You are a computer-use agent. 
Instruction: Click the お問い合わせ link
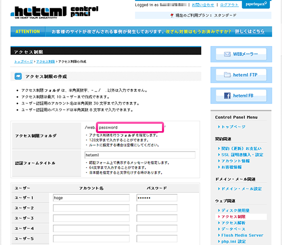203,5
